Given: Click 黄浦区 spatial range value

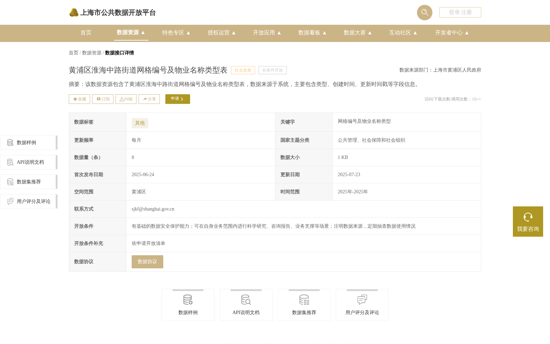Looking at the screenshot, I should click(x=139, y=192).
